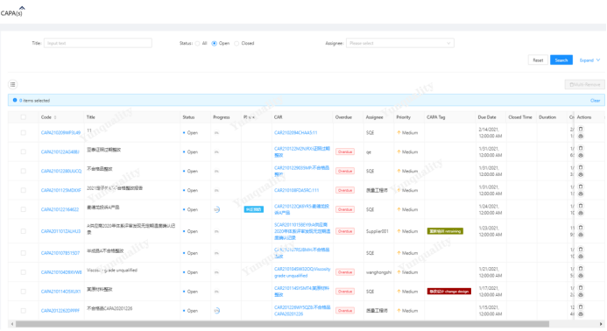This screenshot has height=331, width=607.
Task: Sort the table by the Code column arrows
Action: [55, 117]
